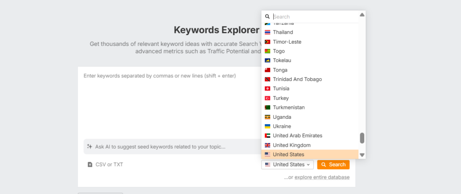Screen dimensions: 461x194
Task: Select the highlighted United States option
Action: (310, 154)
